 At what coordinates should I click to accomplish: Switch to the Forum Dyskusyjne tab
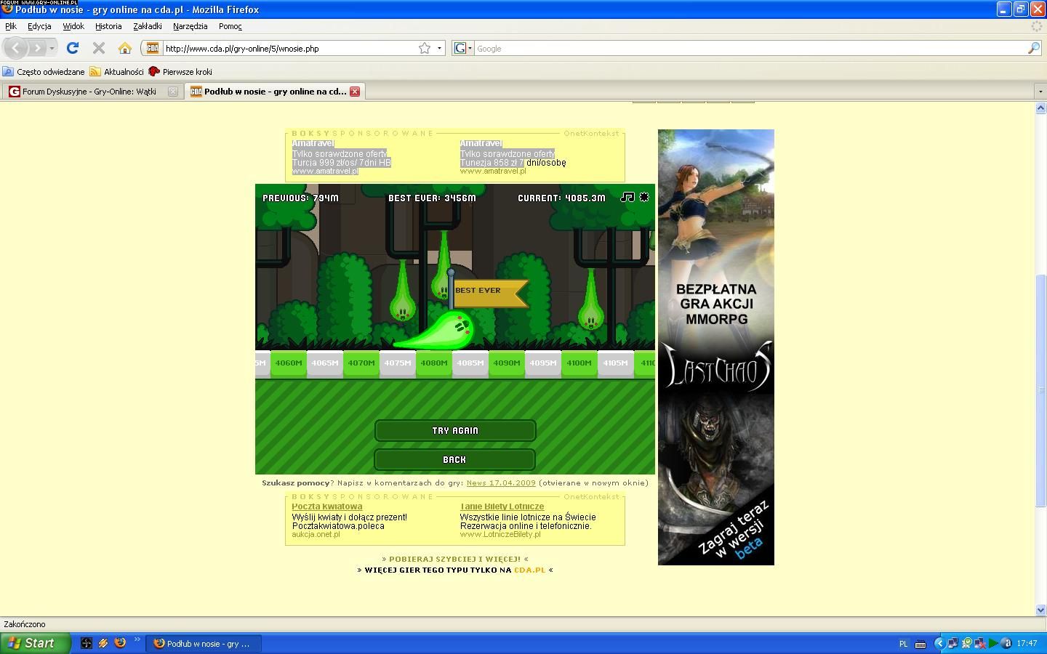click(x=92, y=91)
